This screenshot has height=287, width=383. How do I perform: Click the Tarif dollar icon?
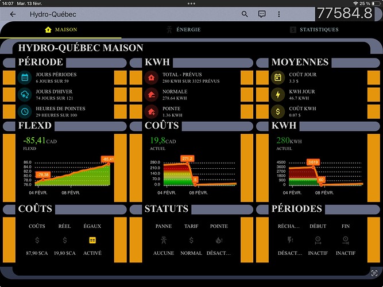[191, 241]
